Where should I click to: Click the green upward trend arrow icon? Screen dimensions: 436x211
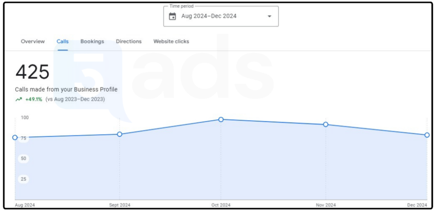coord(19,99)
